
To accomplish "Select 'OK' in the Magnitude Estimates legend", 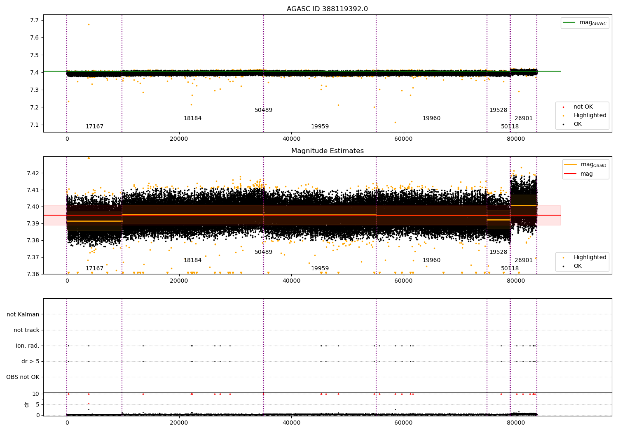I will coord(578,266).
